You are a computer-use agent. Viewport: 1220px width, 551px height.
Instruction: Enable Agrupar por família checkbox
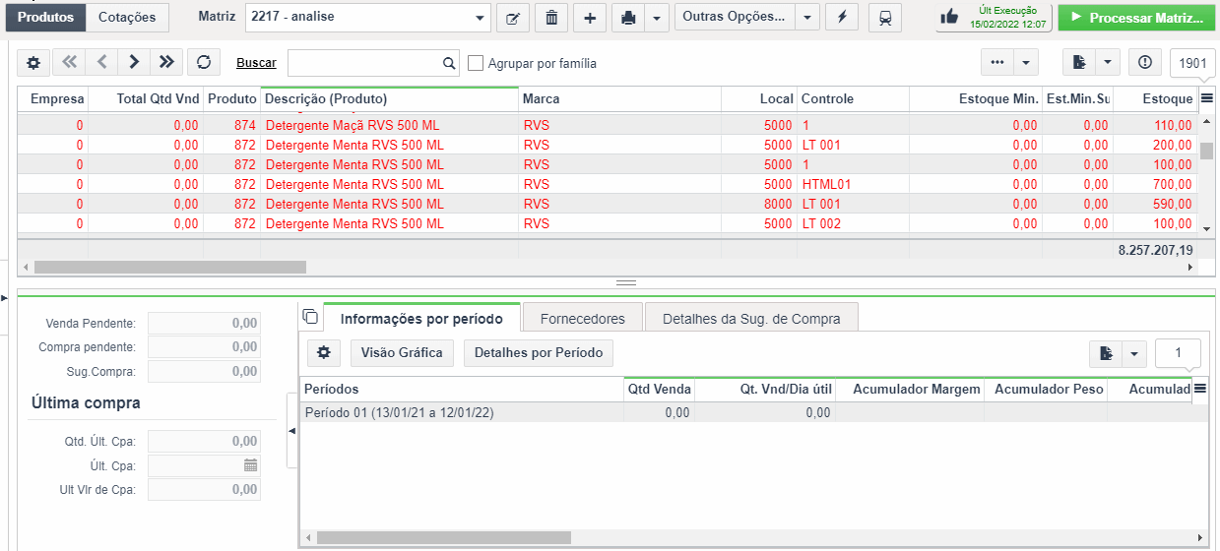click(x=476, y=63)
